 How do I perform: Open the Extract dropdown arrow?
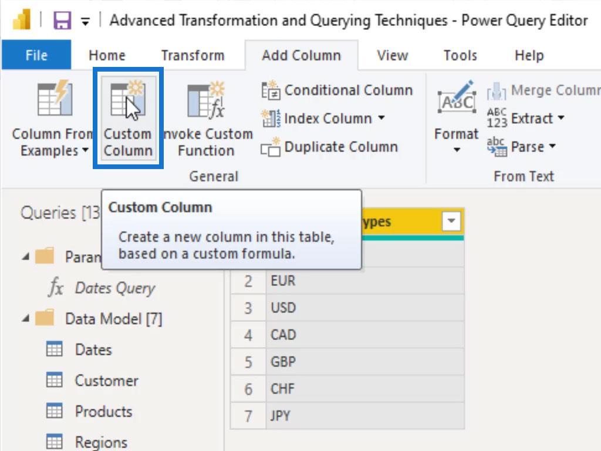coord(561,117)
